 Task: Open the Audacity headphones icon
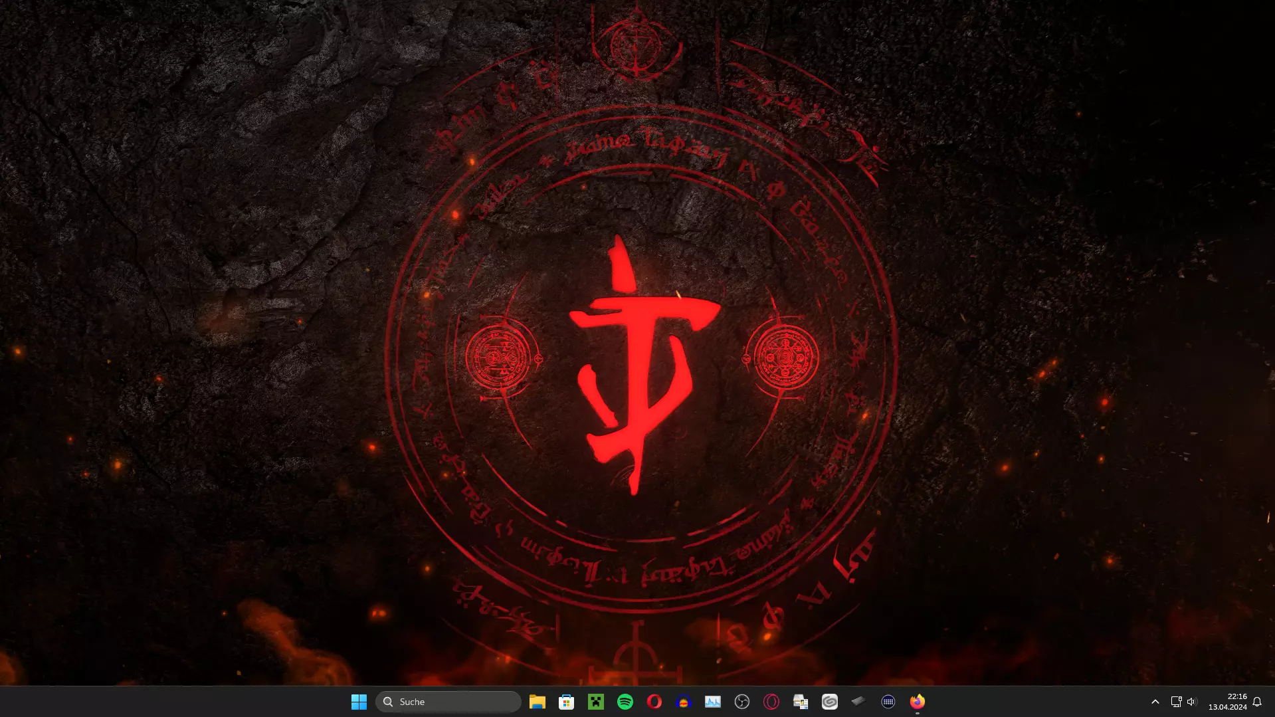click(684, 702)
